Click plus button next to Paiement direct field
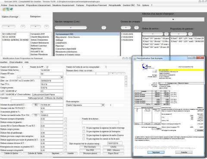Image resolution: width=207 pixels, height=159 pixels. 113,73
